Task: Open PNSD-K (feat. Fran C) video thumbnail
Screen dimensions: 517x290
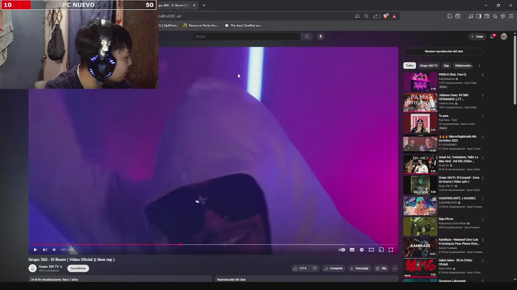Action: point(420,82)
